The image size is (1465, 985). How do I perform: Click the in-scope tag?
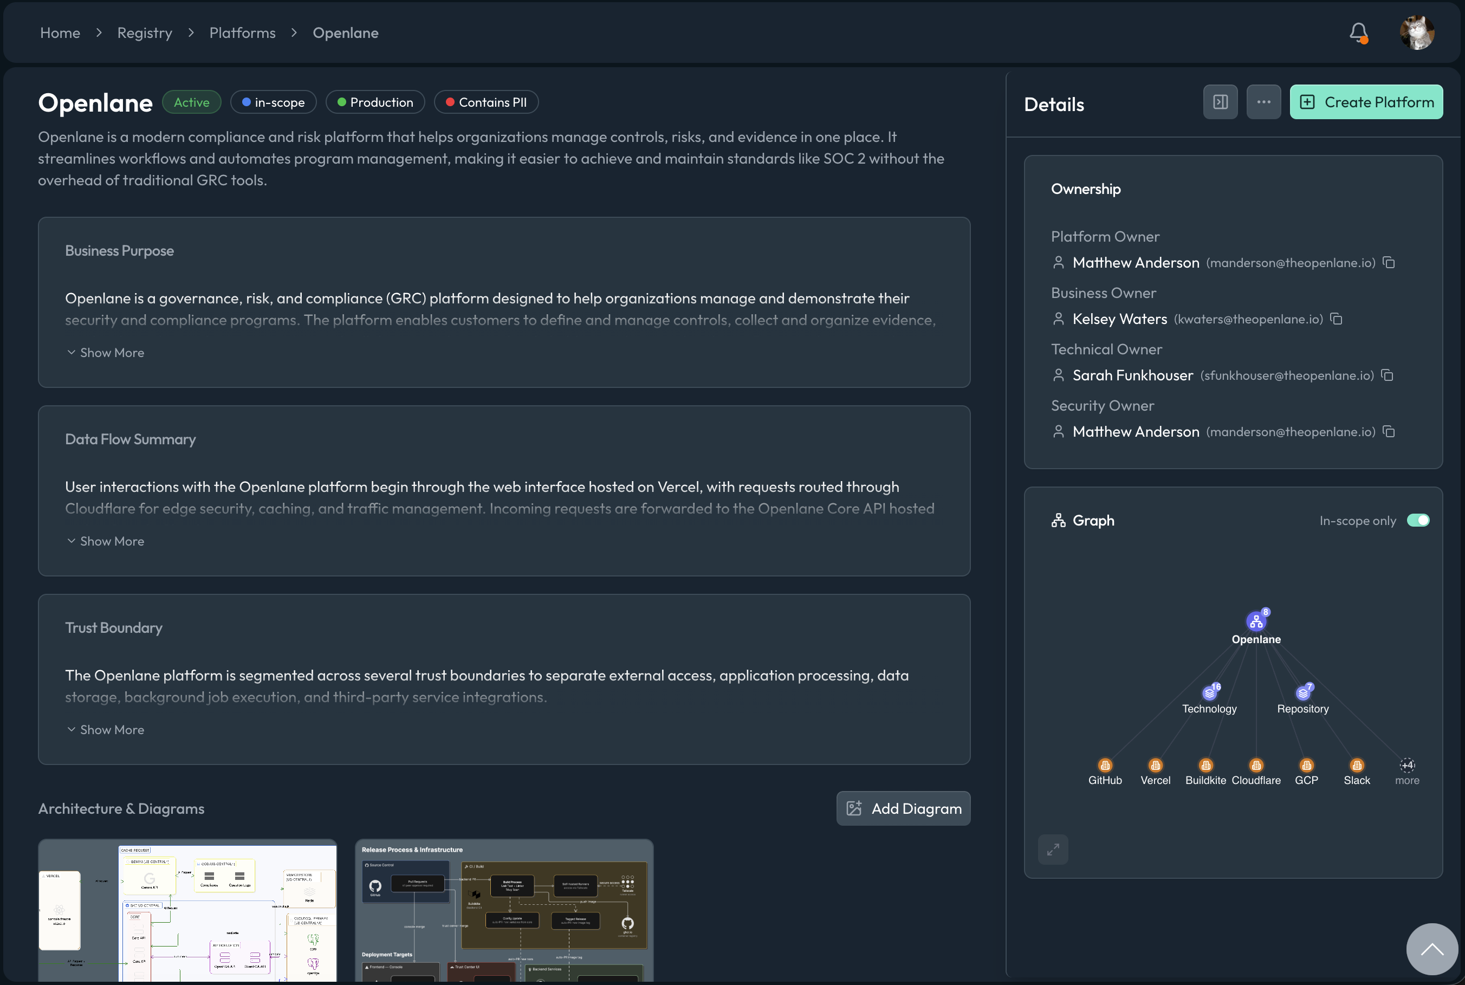point(273,102)
